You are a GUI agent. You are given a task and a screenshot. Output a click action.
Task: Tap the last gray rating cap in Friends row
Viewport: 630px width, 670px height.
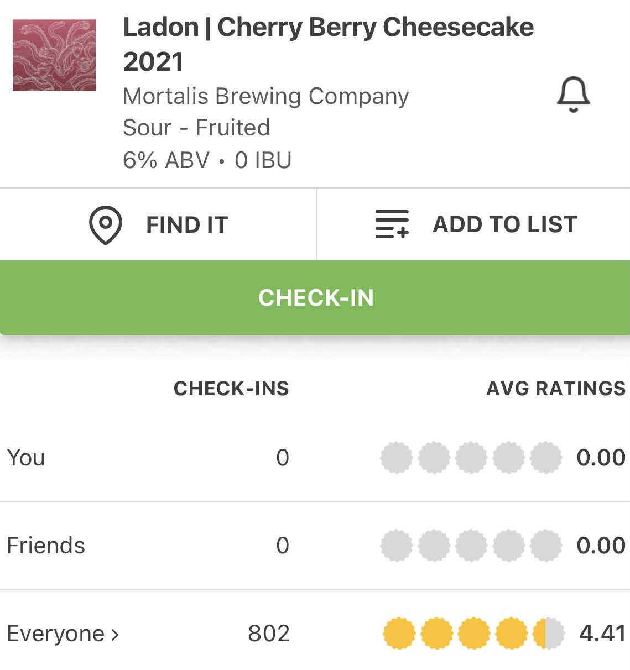click(546, 546)
